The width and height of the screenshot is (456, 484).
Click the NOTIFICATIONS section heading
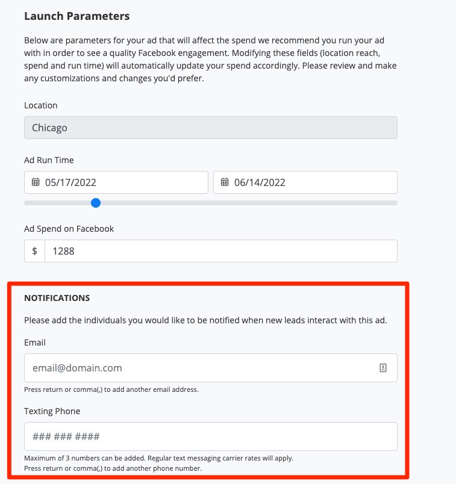point(57,298)
